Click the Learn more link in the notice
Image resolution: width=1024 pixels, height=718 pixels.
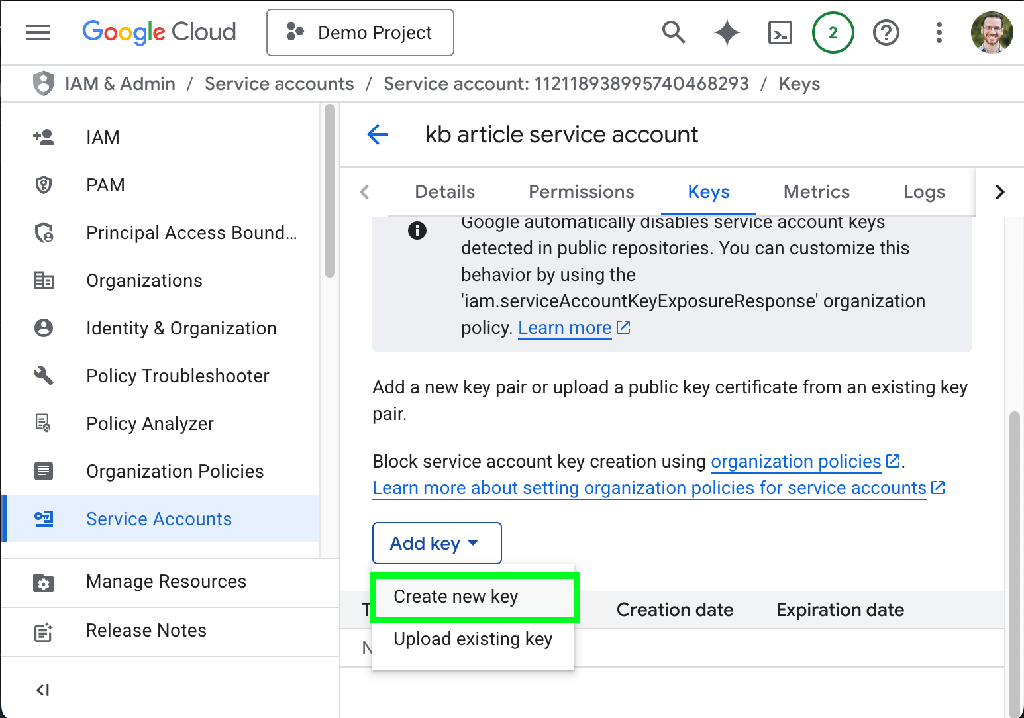point(564,327)
